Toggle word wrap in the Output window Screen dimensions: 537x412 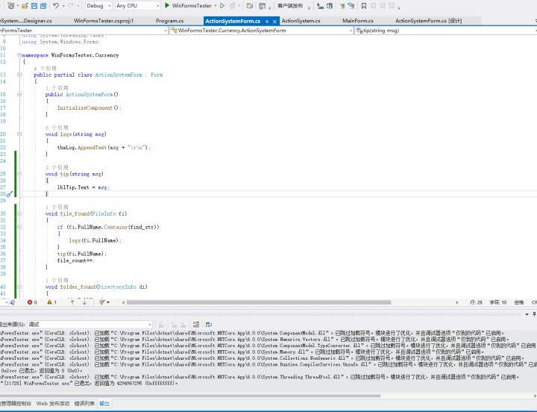(x=209, y=324)
